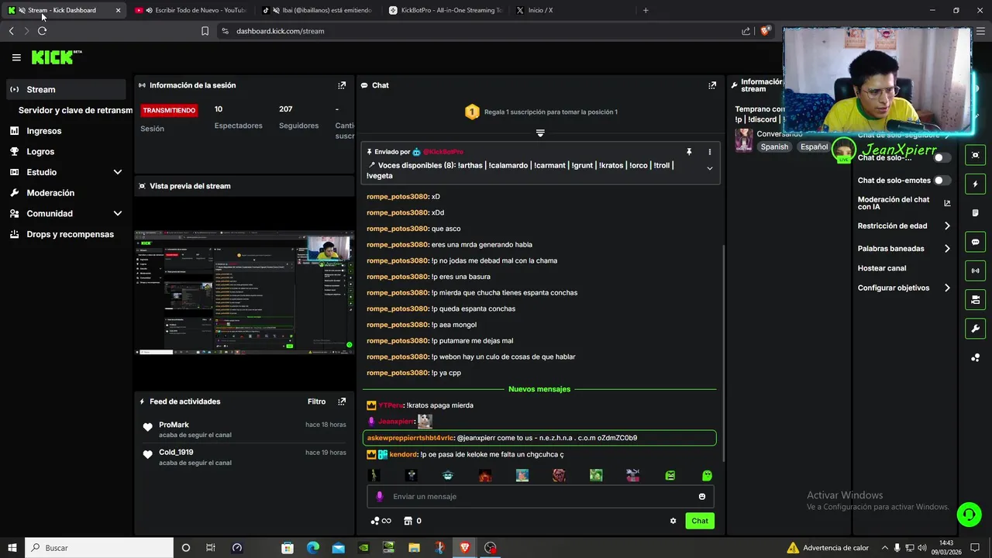Select focus frame icon in right sidebar
992x558 pixels.
pos(976,155)
